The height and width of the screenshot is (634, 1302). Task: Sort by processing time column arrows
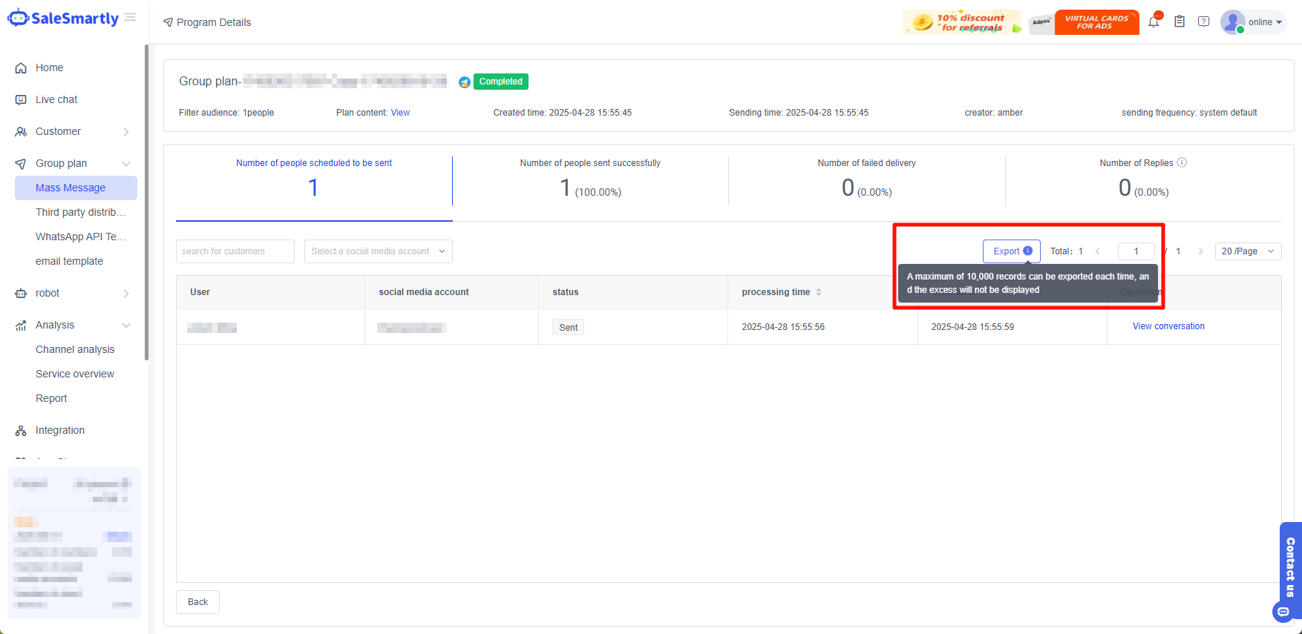point(819,292)
